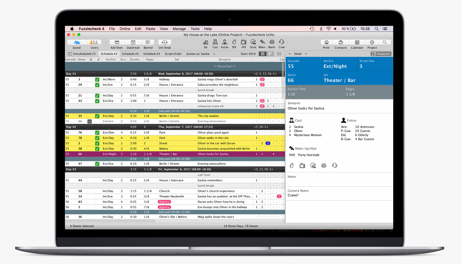Click the Start: 09/6 date
461x264 pixels.
[248, 54]
